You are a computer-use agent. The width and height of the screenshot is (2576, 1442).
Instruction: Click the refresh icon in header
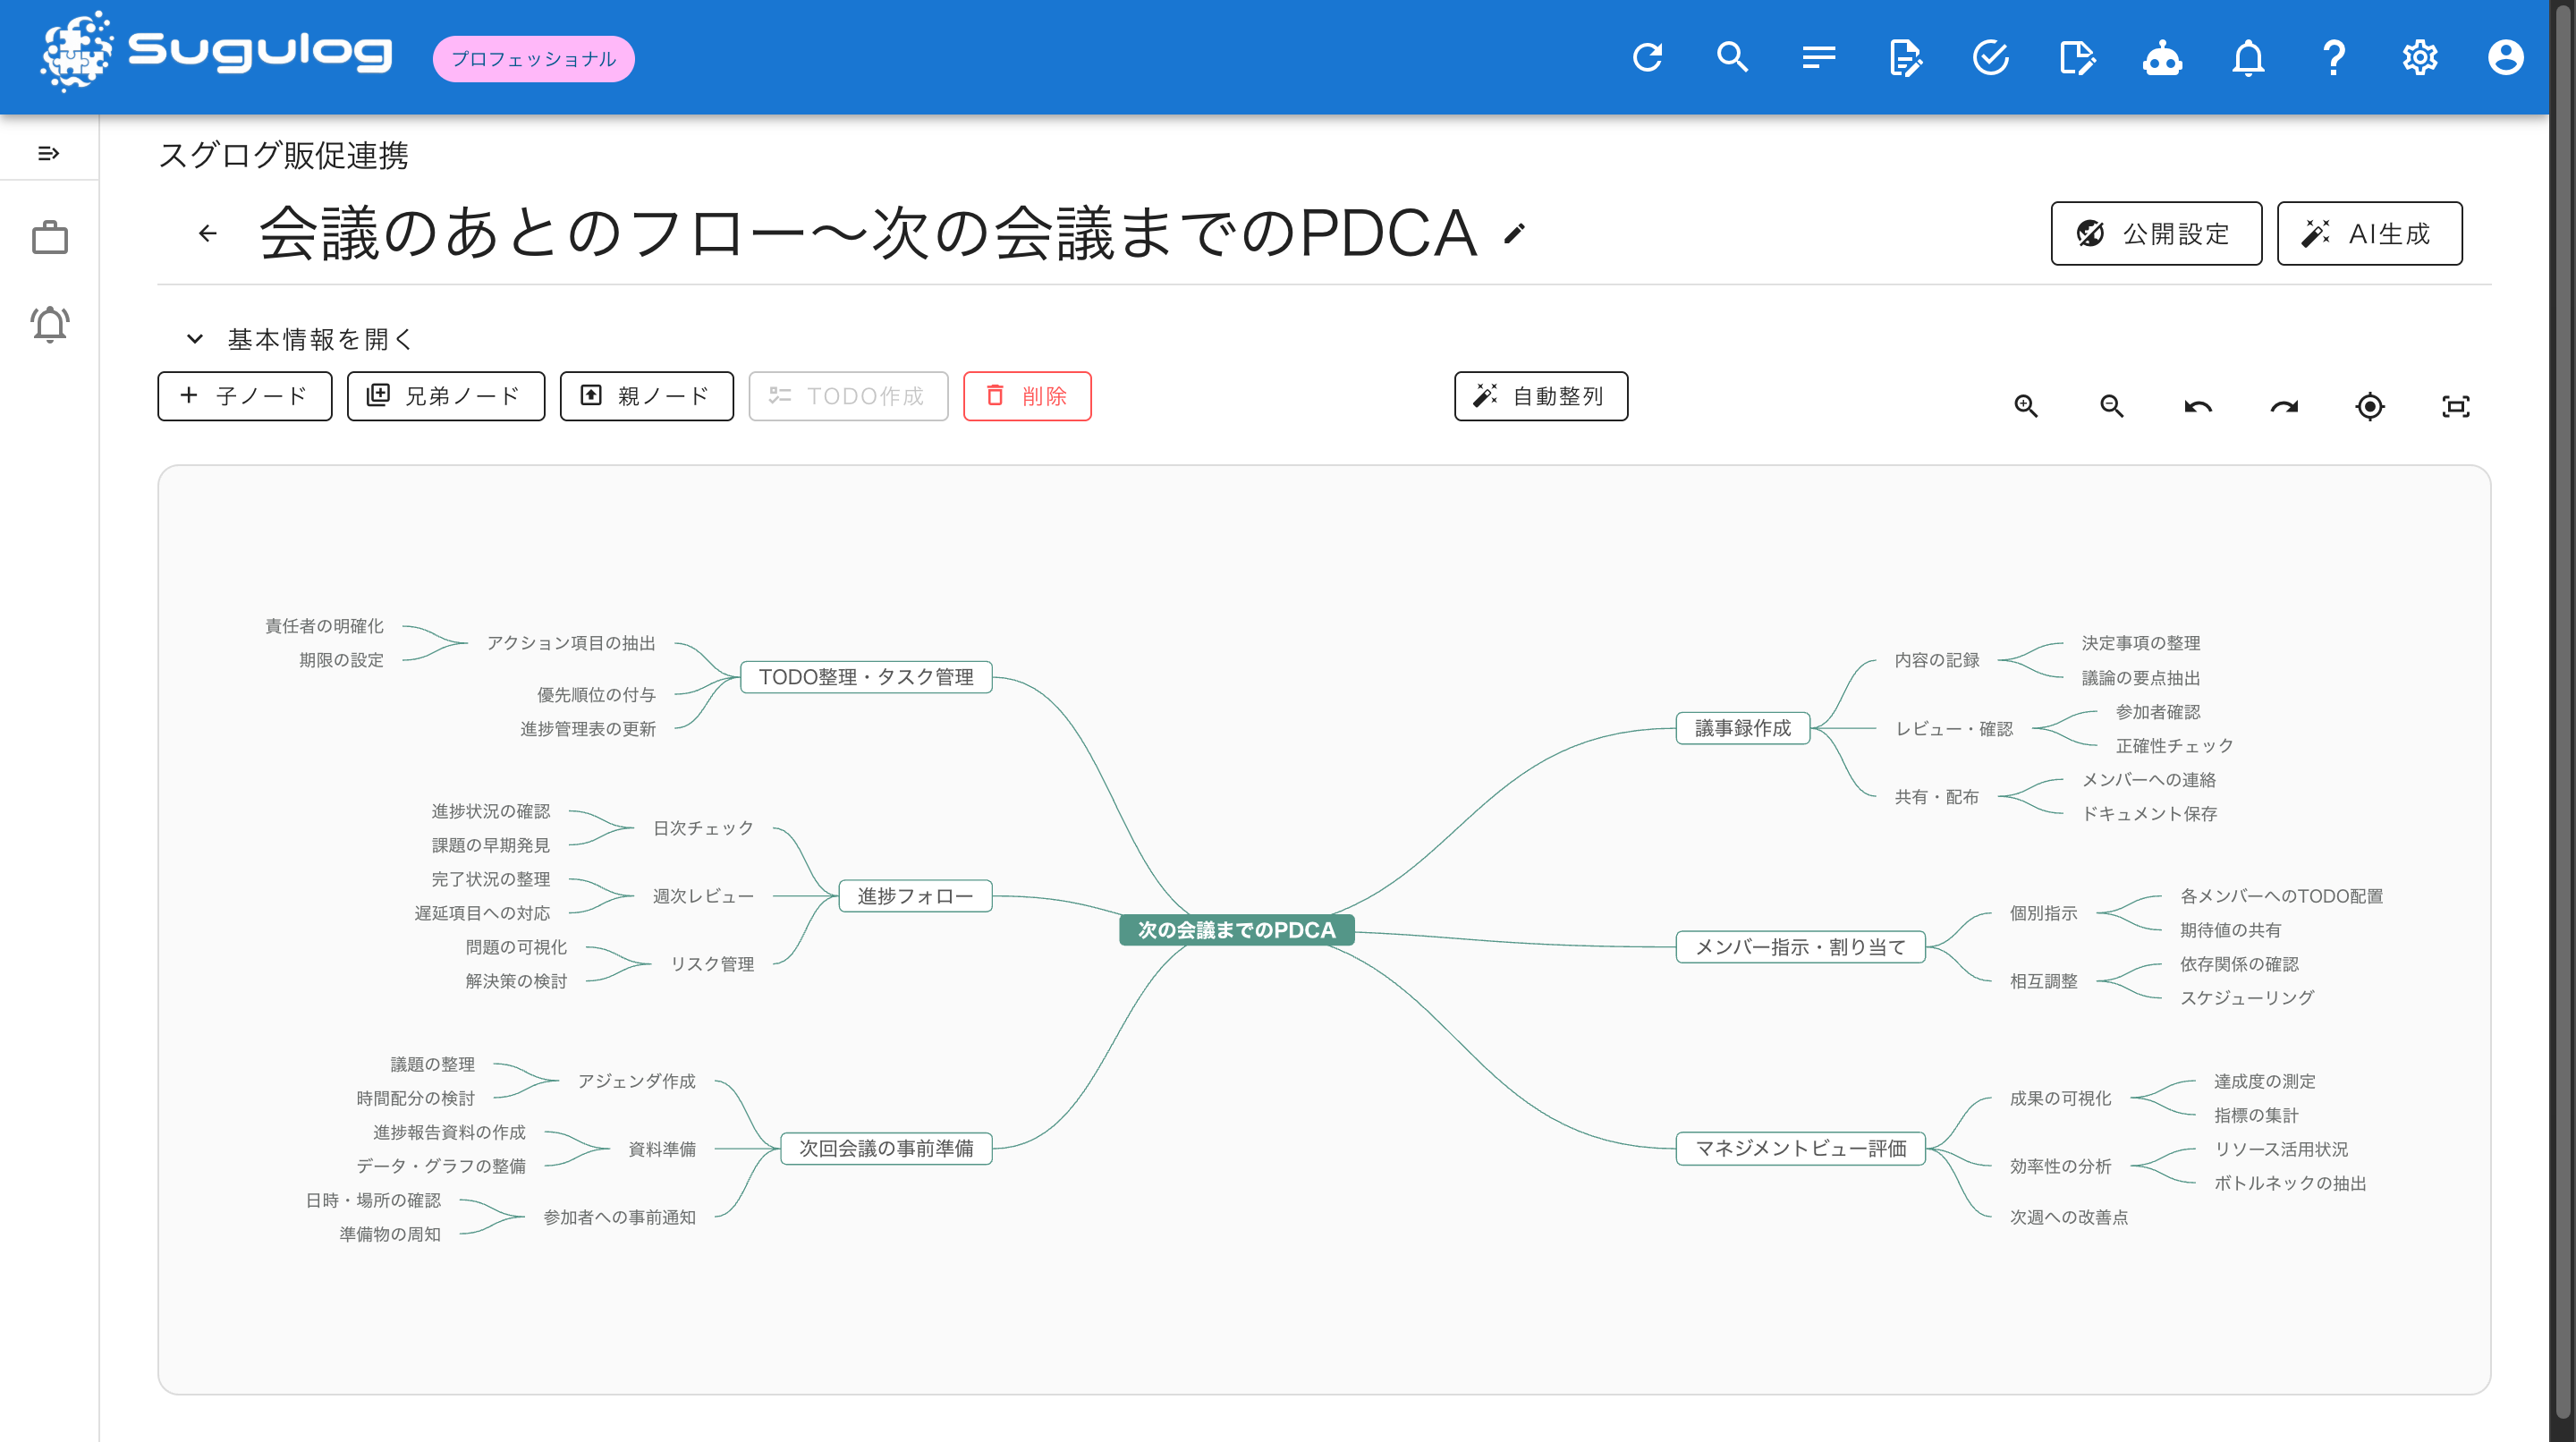(x=1647, y=57)
